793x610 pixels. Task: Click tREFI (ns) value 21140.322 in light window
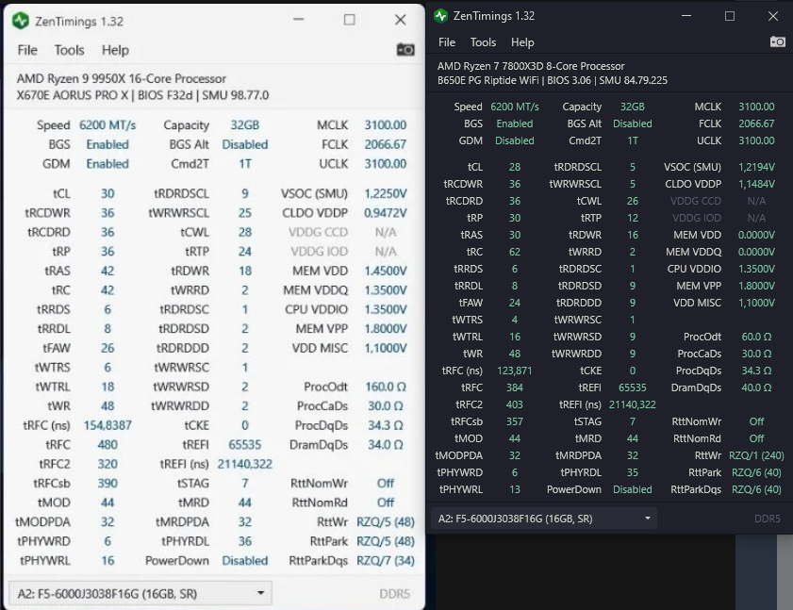[x=245, y=464]
